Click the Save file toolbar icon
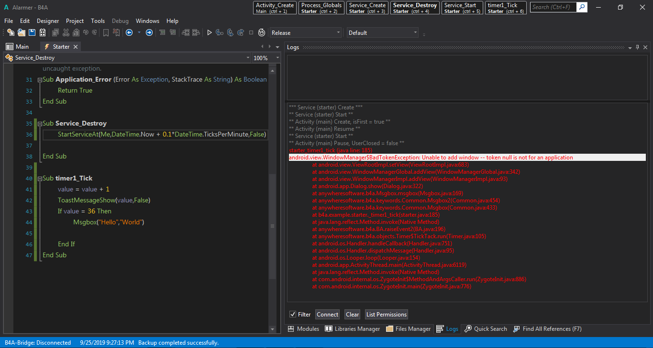Screen dimensions: 653x348 (32, 32)
